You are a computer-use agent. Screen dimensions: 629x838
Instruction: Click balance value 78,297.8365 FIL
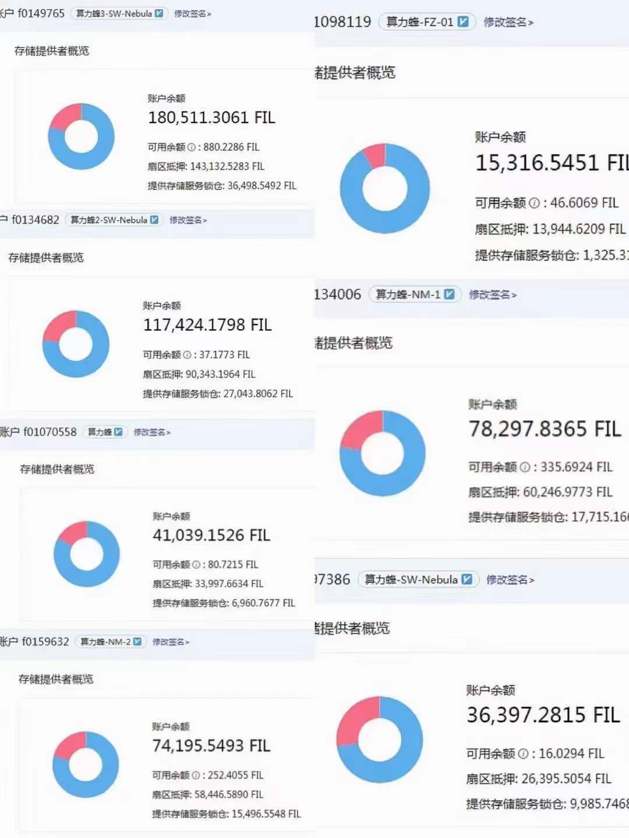click(545, 429)
